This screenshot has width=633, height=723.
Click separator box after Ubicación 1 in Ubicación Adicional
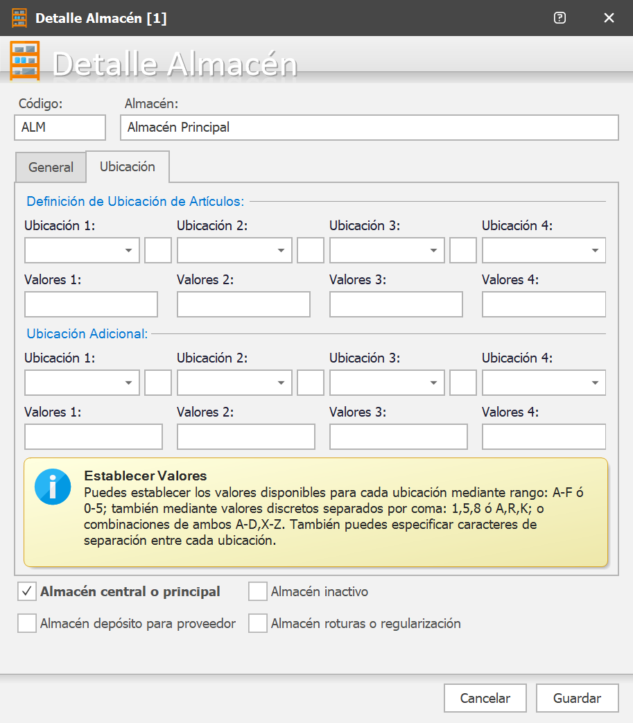(x=158, y=383)
